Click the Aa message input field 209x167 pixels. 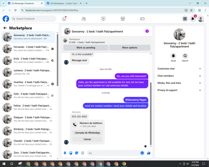click(x=114, y=153)
